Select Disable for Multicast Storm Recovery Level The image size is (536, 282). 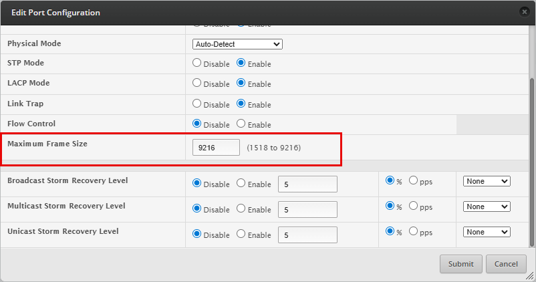[196, 208]
